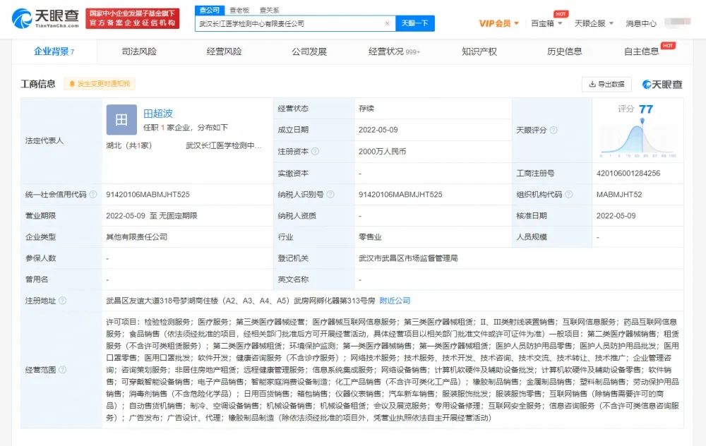
Task: Click the help icon beside 天眼评分
Action: point(554,130)
